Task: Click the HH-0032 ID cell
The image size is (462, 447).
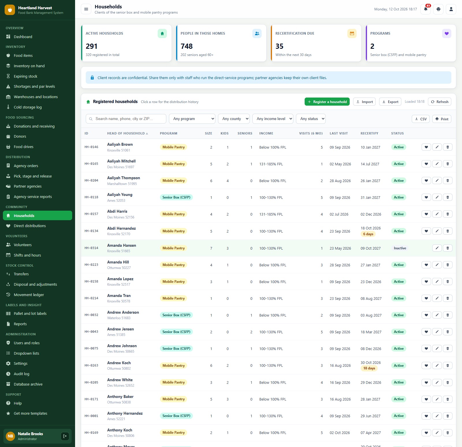Action: tap(91, 315)
